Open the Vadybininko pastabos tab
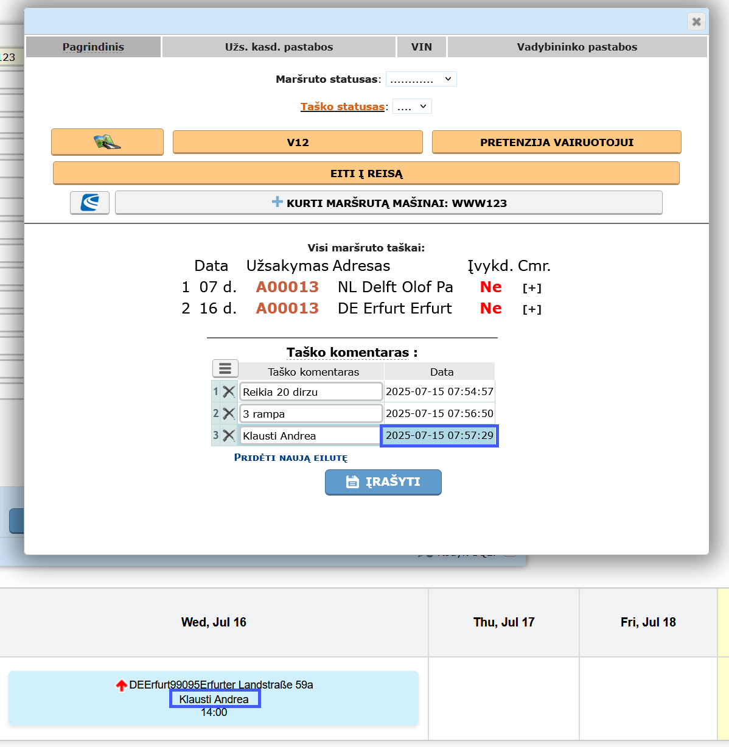 point(577,47)
